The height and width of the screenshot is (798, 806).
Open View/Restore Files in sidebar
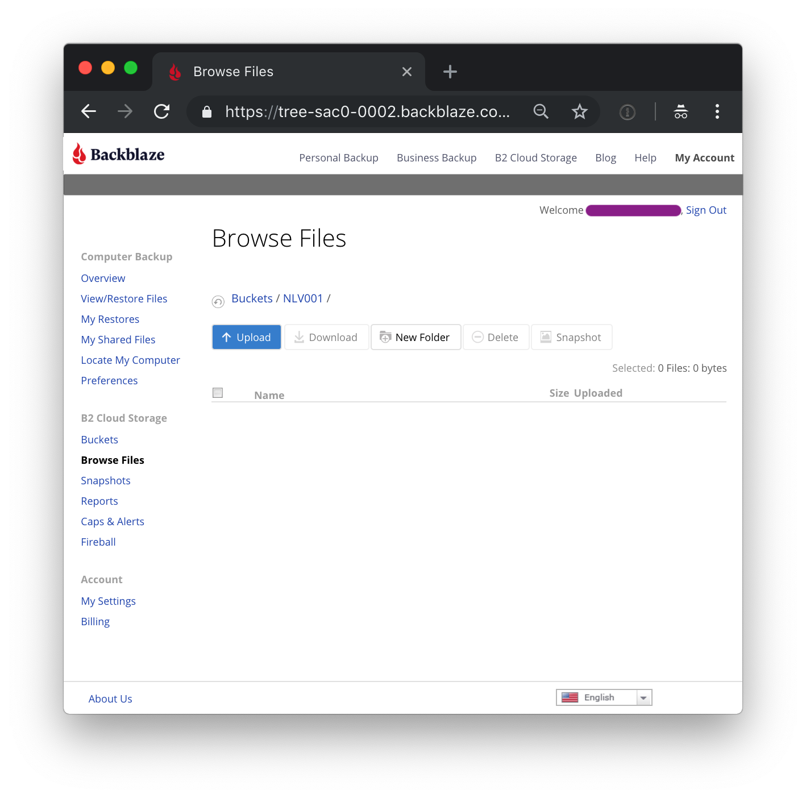124,299
